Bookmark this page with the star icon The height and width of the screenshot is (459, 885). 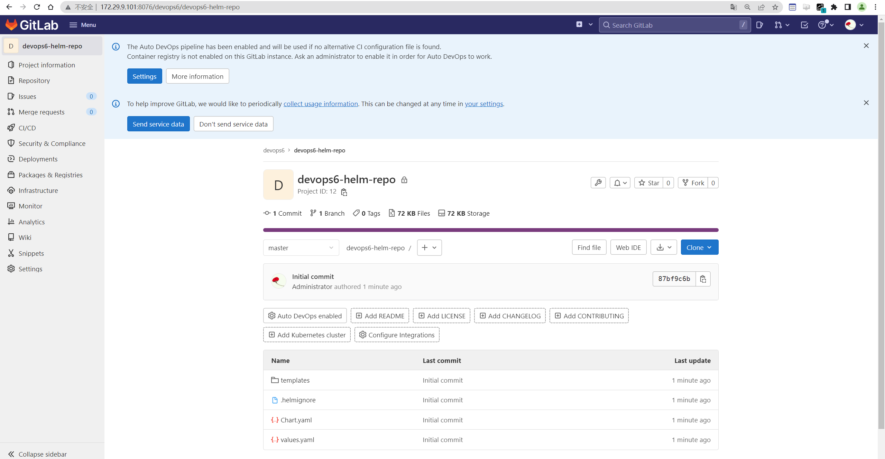[x=775, y=7]
